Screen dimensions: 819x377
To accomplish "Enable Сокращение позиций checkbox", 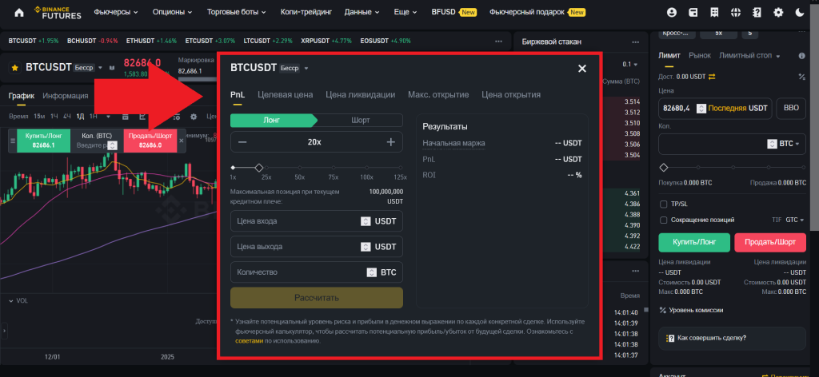I will pyautogui.click(x=663, y=220).
